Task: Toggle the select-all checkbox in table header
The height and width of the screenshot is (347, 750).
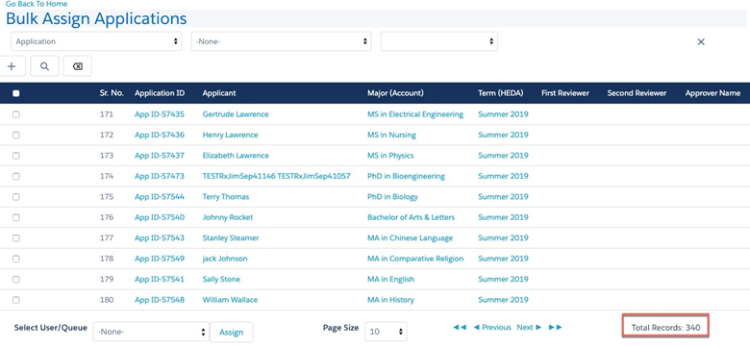Action: (x=16, y=93)
